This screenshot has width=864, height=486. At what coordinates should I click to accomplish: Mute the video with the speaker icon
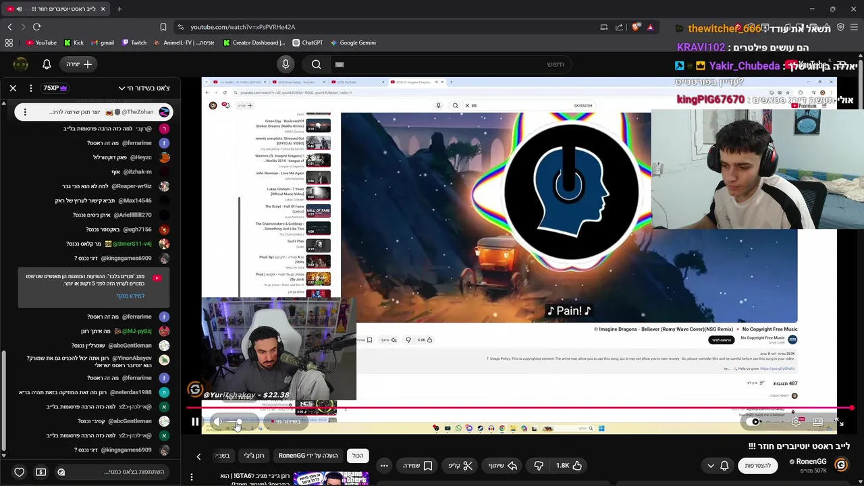217,422
